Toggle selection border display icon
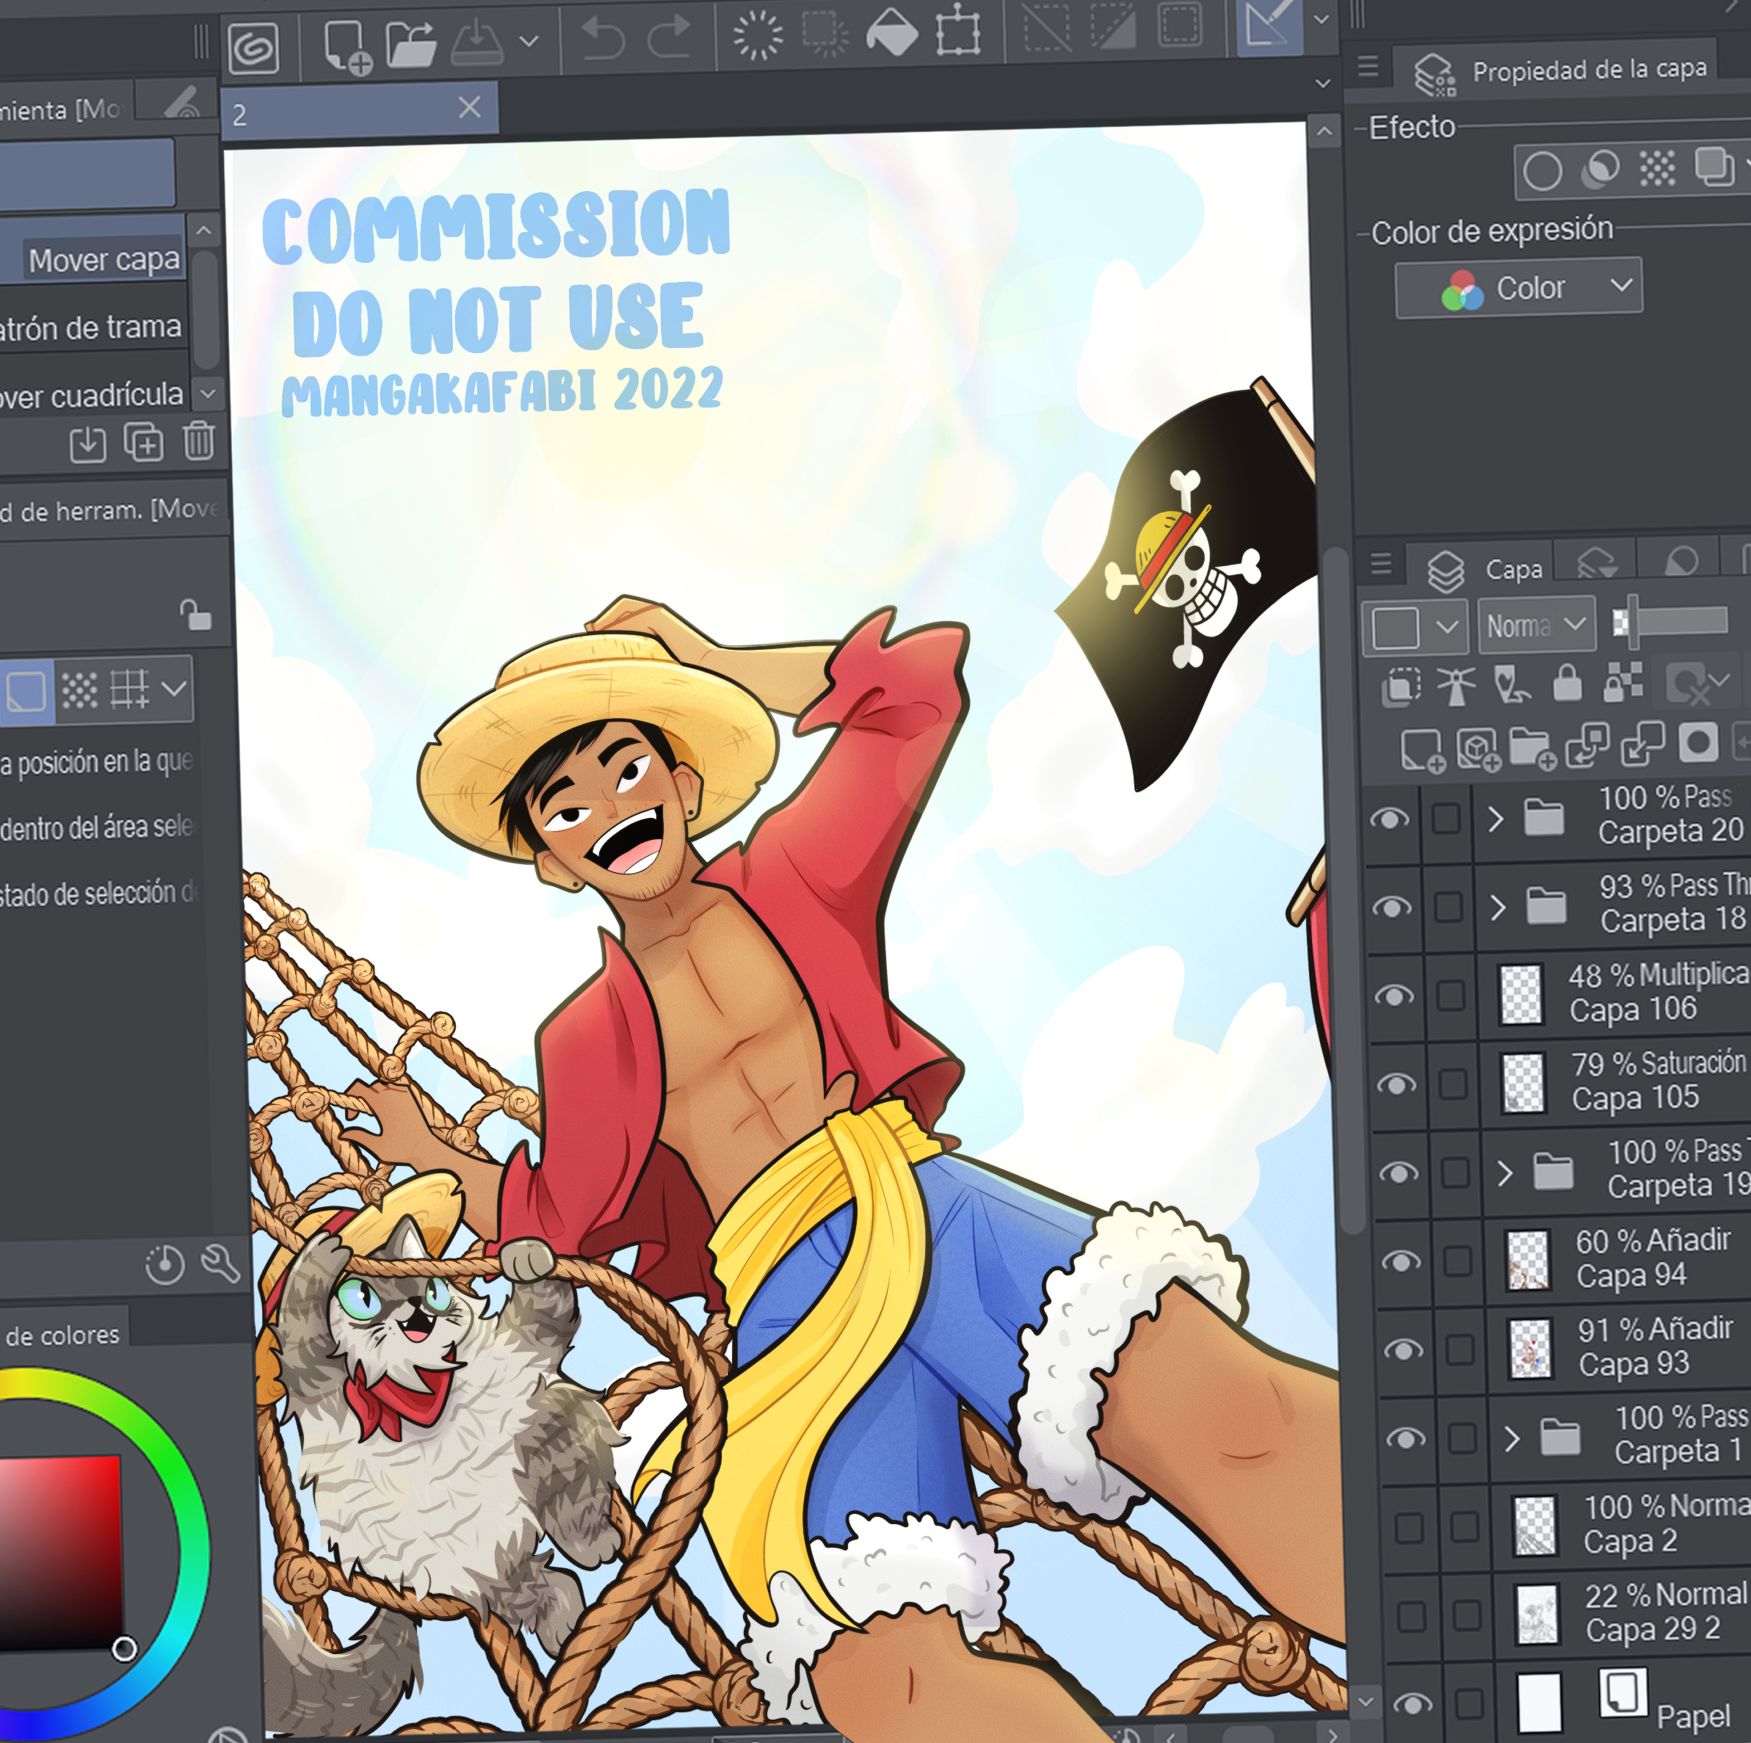 1180,23
